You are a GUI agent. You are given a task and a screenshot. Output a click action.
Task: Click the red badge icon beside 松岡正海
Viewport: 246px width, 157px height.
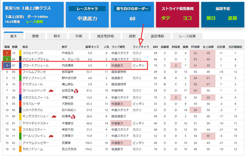coord(76,91)
